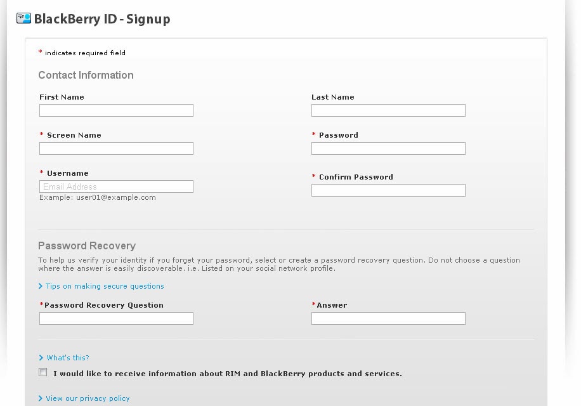Click the Password Recovery Question label
581x406 pixels.
[104, 305]
